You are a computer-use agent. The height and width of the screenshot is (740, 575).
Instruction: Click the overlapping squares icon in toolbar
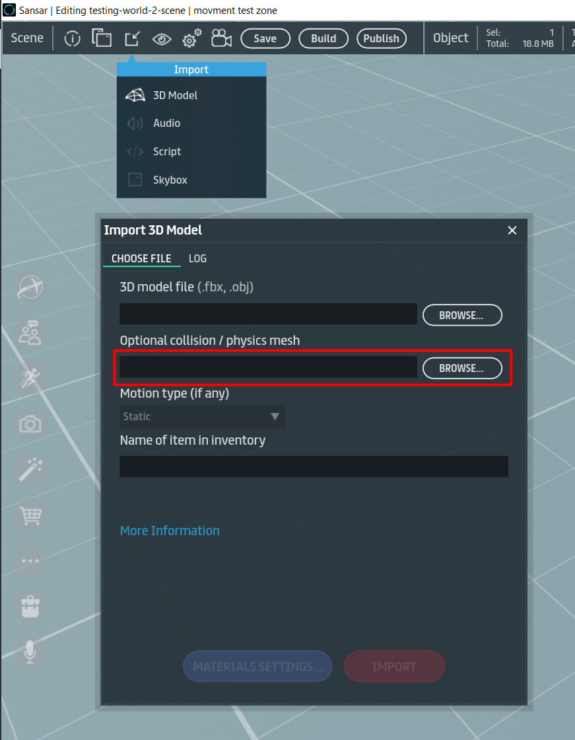(102, 38)
